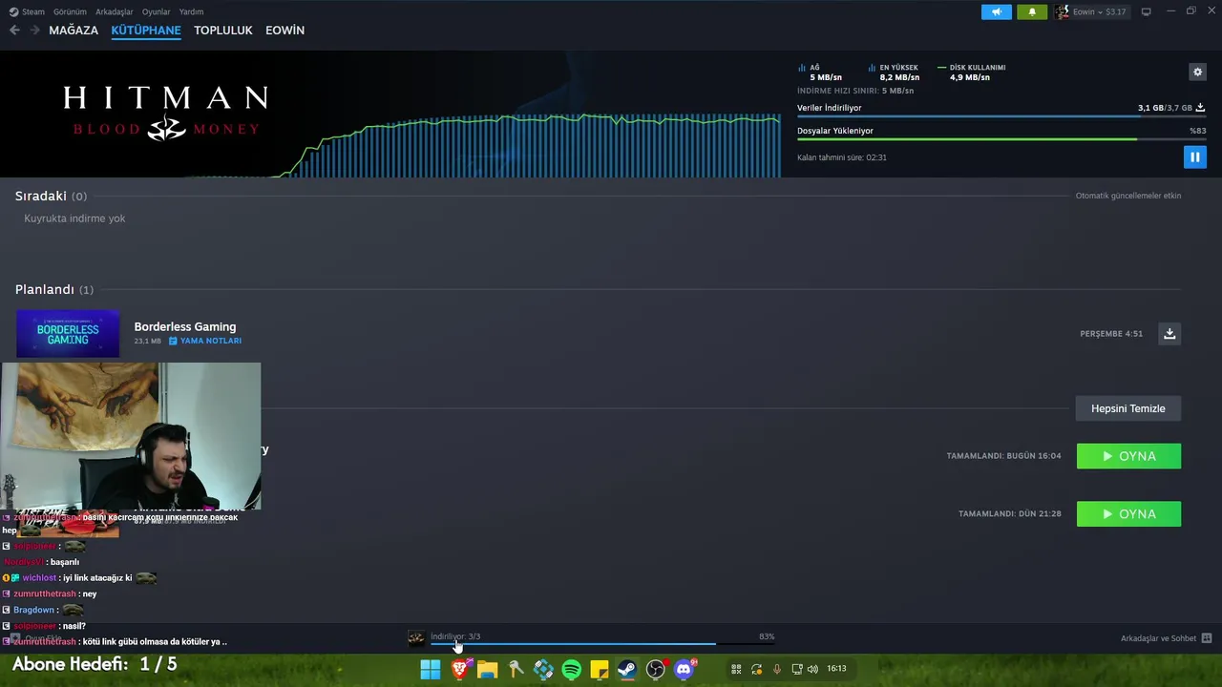Viewport: 1222px width, 687px height.
Task: Click the PERŞEMBE 4:51 scheduled time
Action: [1111, 334]
